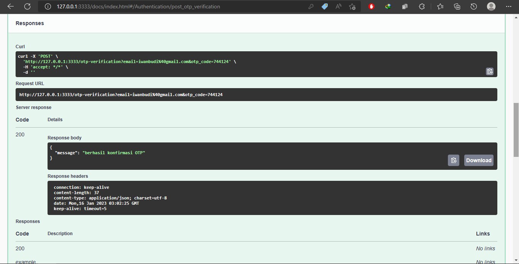View site information icon in address bar
This screenshot has height=264, width=519.
tap(48, 6)
